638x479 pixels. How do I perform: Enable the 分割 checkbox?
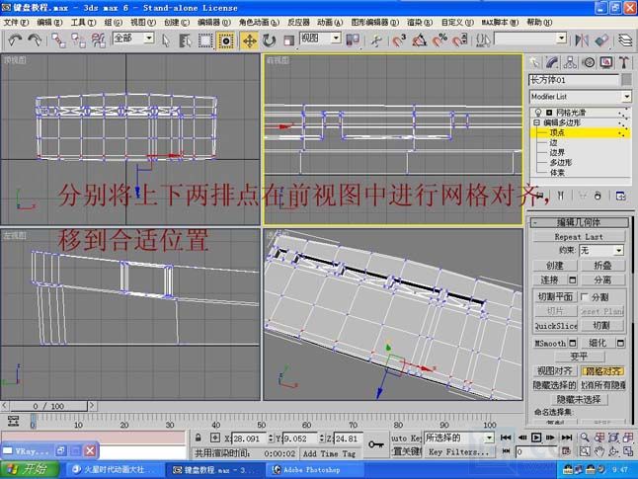click(x=585, y=296)
